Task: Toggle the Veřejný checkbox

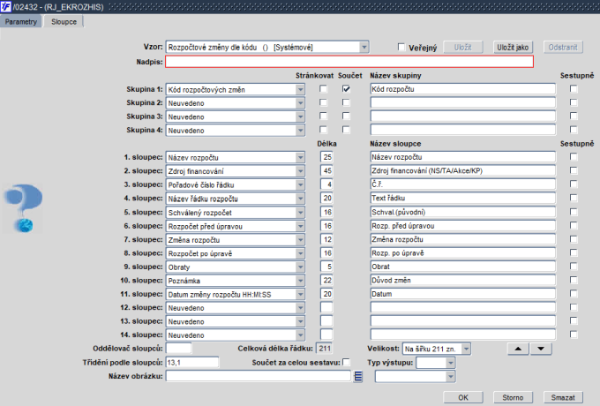Action: coord(401,47)
